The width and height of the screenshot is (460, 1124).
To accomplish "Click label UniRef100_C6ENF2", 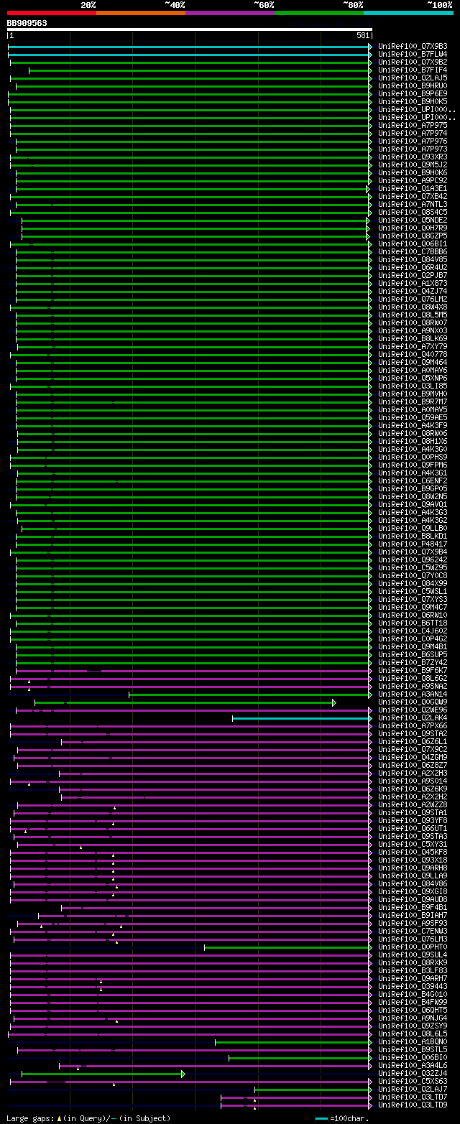I will [413, 480].
